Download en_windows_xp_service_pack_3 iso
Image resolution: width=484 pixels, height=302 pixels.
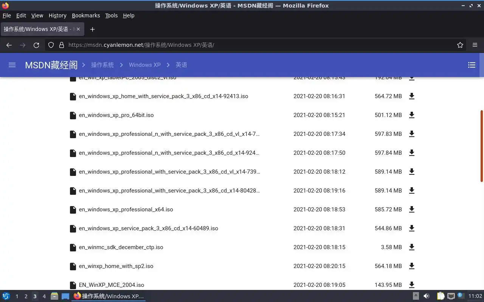coord(412,228)
